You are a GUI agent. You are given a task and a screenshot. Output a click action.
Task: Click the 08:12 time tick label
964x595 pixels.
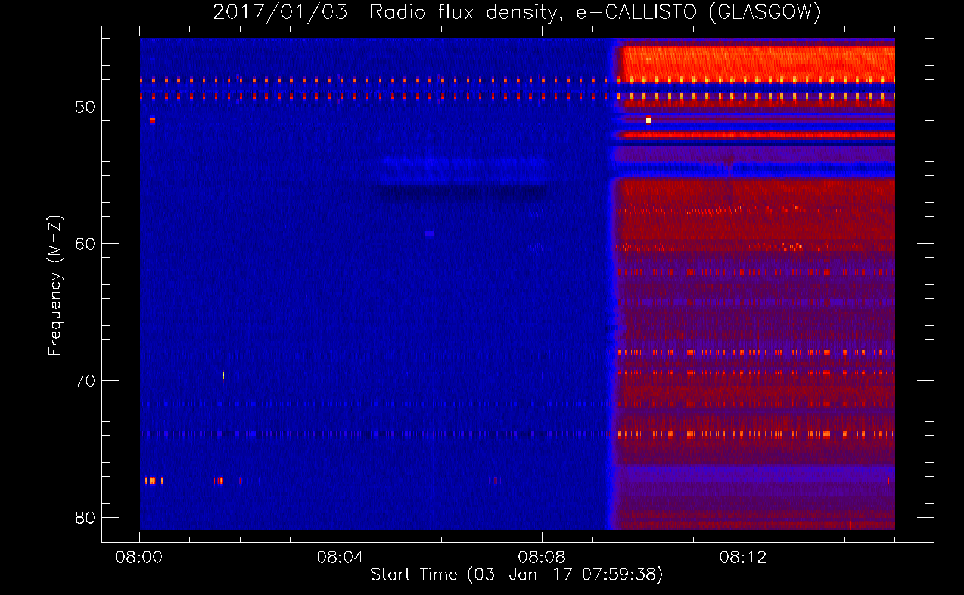743,558
